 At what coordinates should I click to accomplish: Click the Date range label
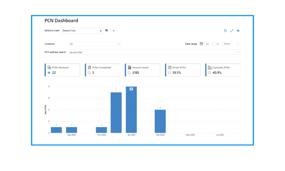[x=191, y=44]
